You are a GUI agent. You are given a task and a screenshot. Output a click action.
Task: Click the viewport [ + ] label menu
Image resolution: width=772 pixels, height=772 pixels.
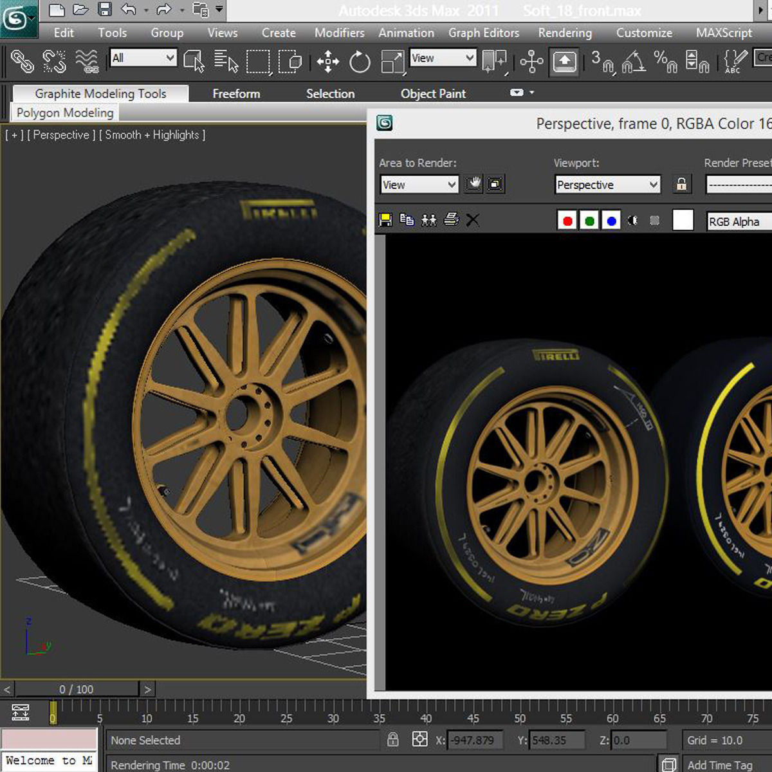coord(14,135)
